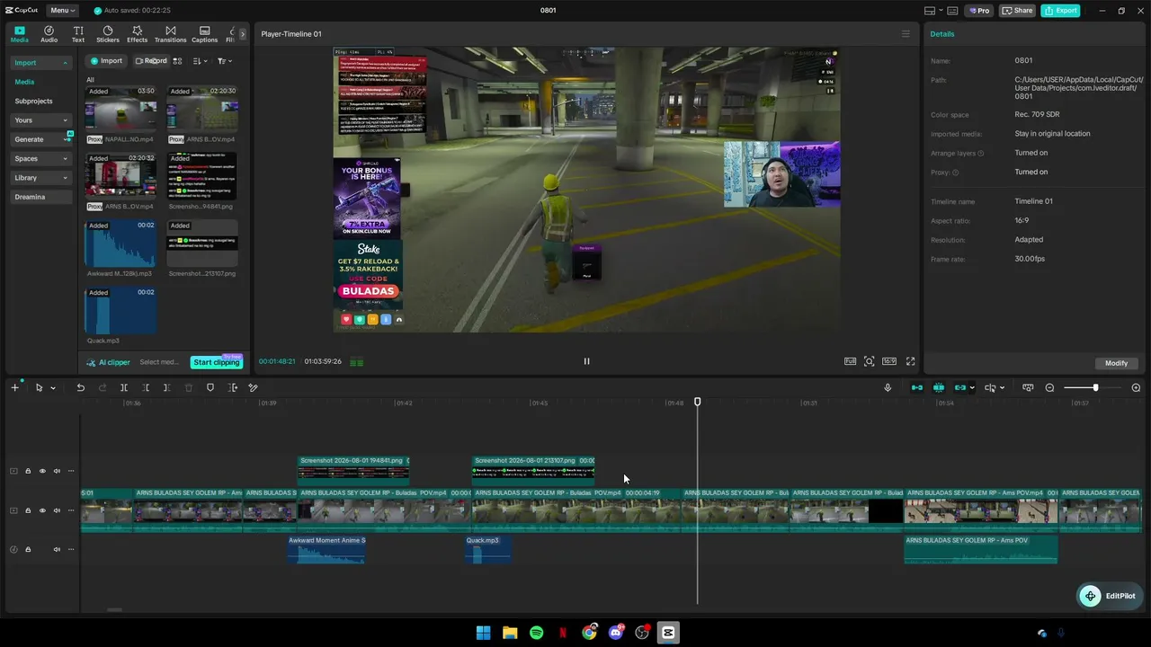Open the CapCut Menu dropdown
The width and height of the screenshot is (1151, 647).
[x=62, y=11]
